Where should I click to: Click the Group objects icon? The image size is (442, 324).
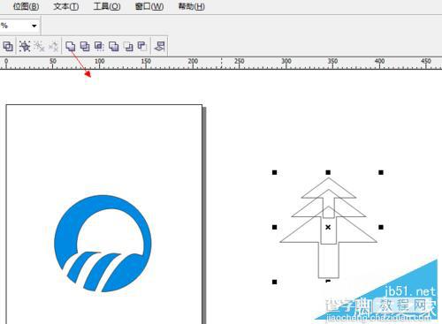25,46
